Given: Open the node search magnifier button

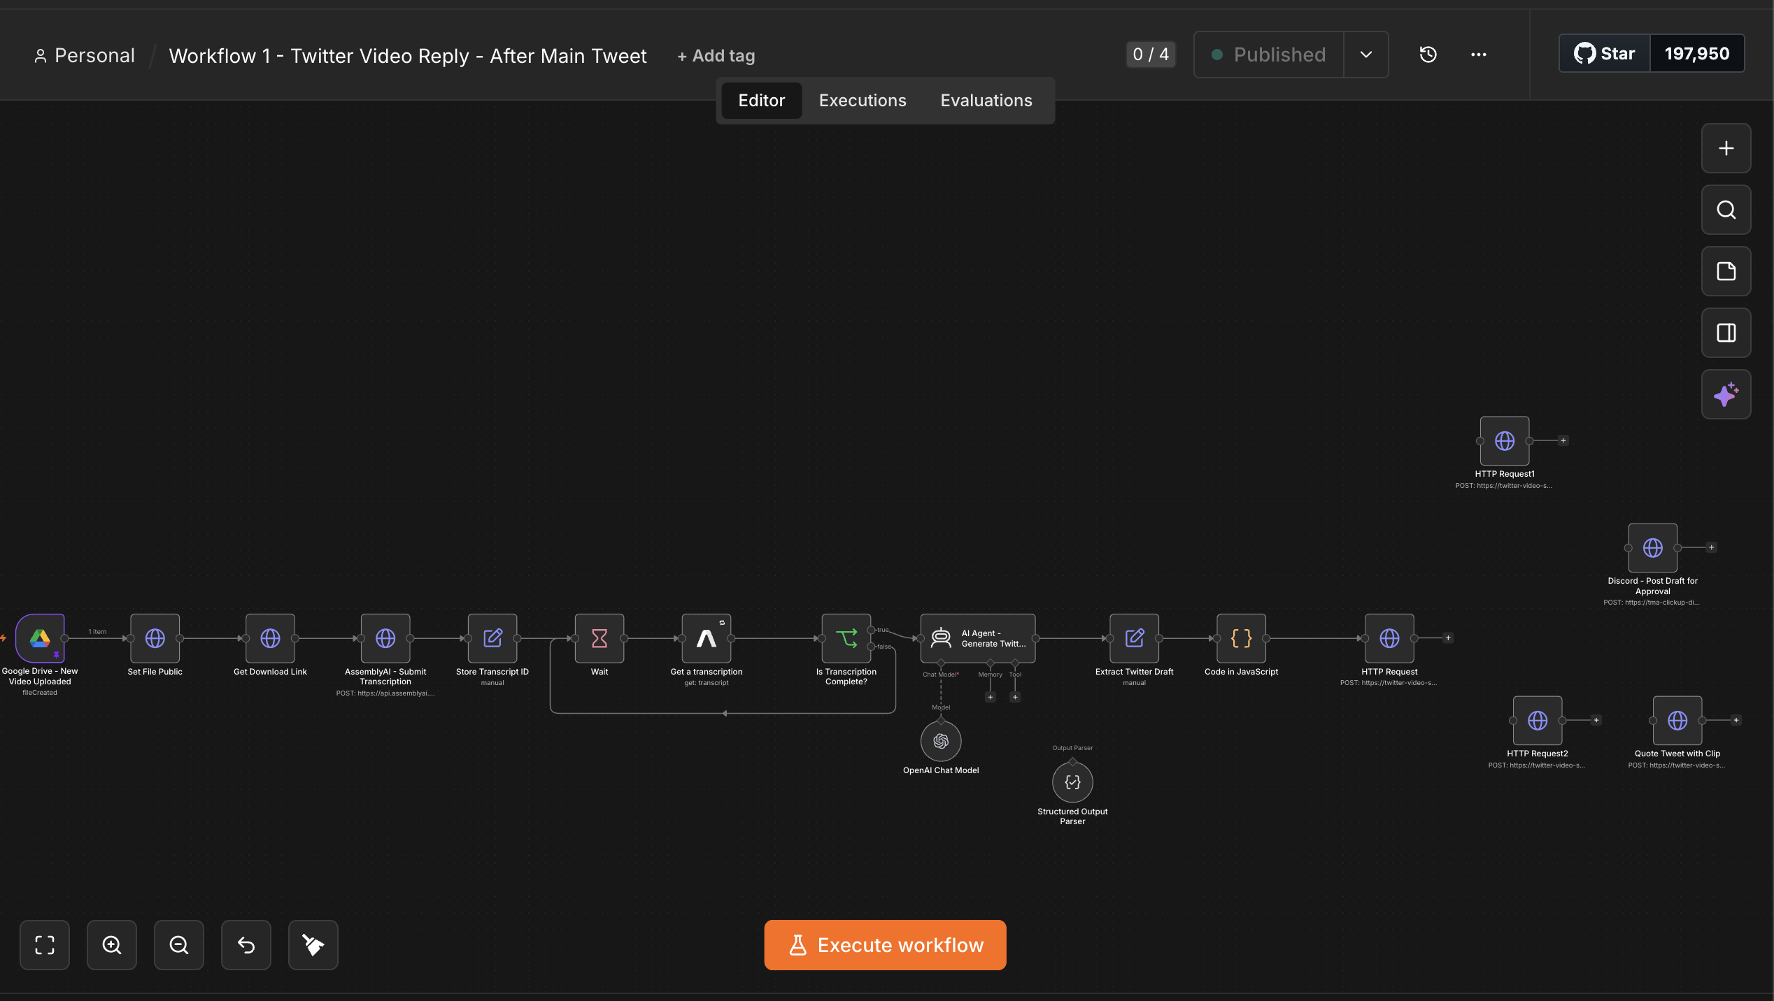Looking at the screenshot, I should 1726,210.
